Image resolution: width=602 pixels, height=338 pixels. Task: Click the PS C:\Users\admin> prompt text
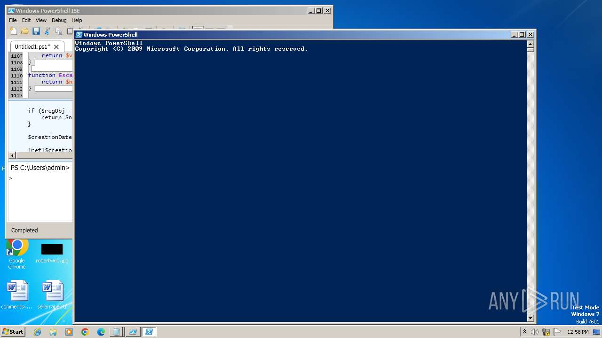pos(40,168)
